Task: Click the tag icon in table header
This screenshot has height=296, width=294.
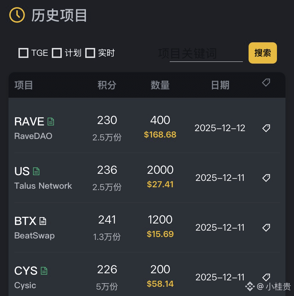Action: tap(266, 83)
